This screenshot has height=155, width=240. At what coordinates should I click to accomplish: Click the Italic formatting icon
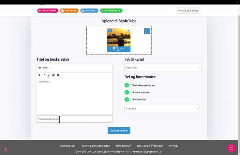(44, 75)
